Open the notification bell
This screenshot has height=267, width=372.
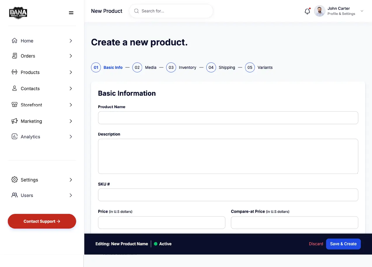point(307,11)
